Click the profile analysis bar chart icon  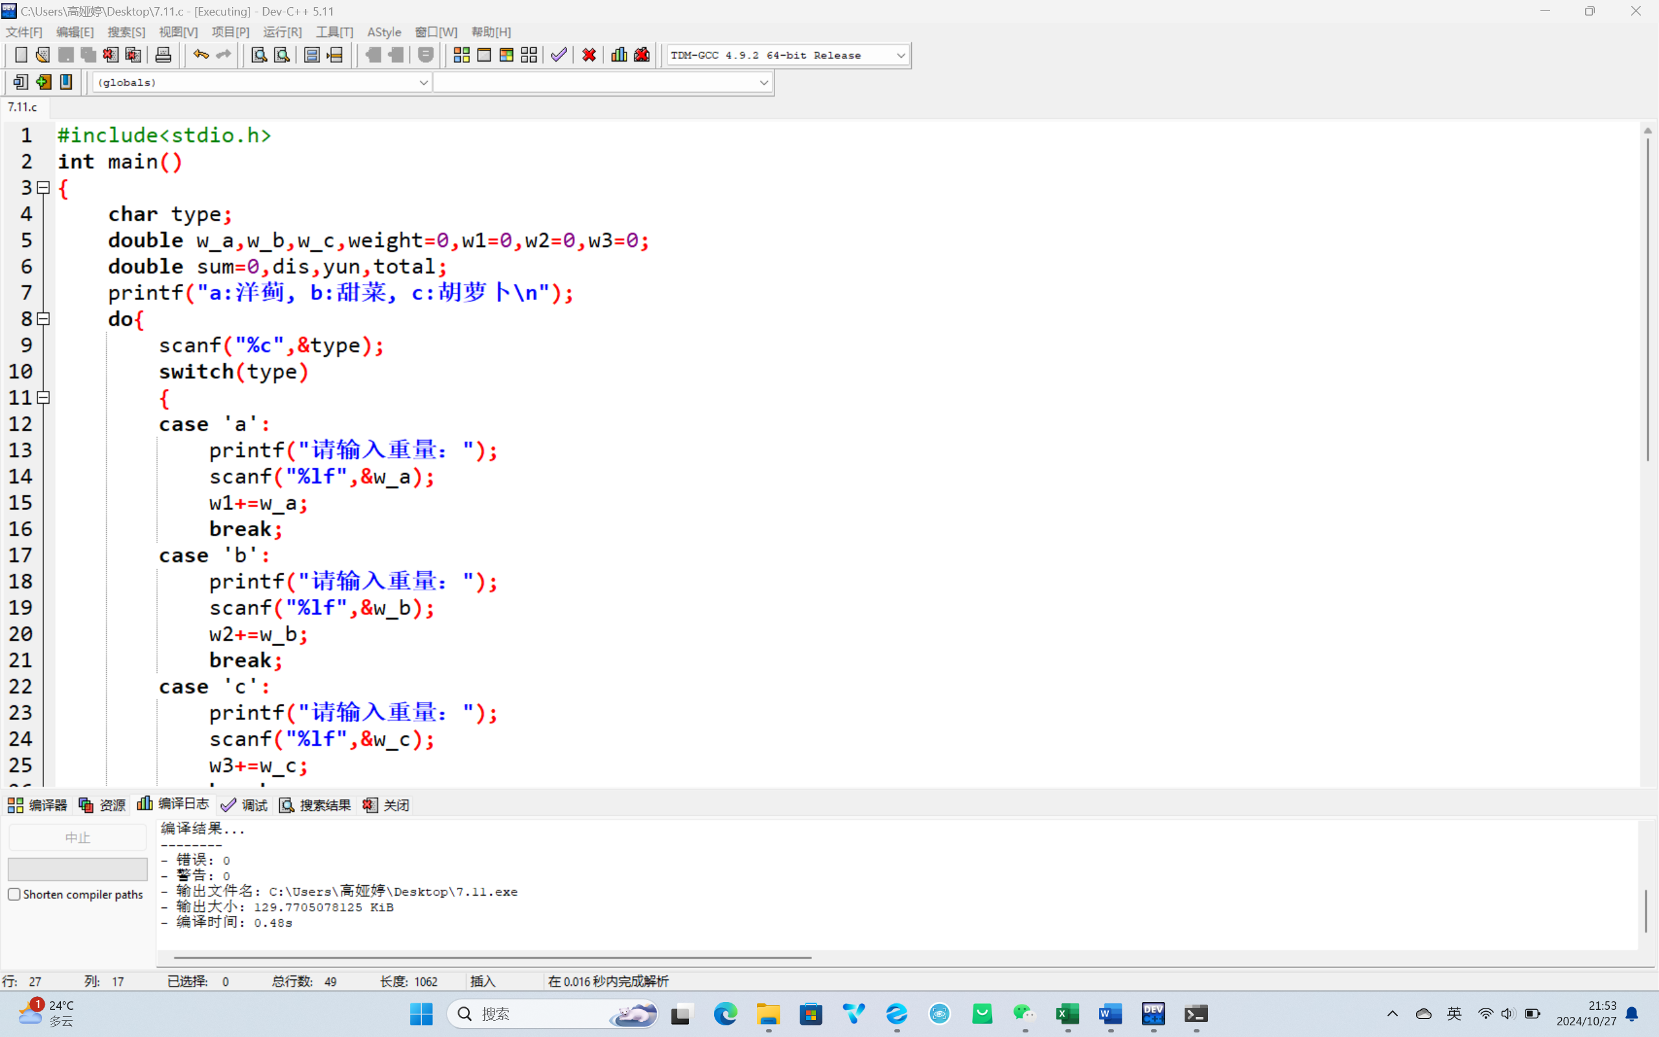point(619,55)
